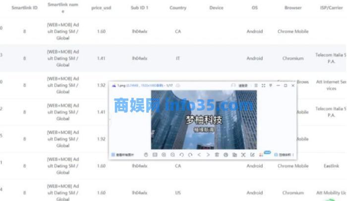Click the 1.png file name in title bar
The width and height of the screenshot is (347, 201).
[121, 85]
